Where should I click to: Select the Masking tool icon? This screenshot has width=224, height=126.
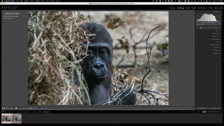tap(216, 28)
